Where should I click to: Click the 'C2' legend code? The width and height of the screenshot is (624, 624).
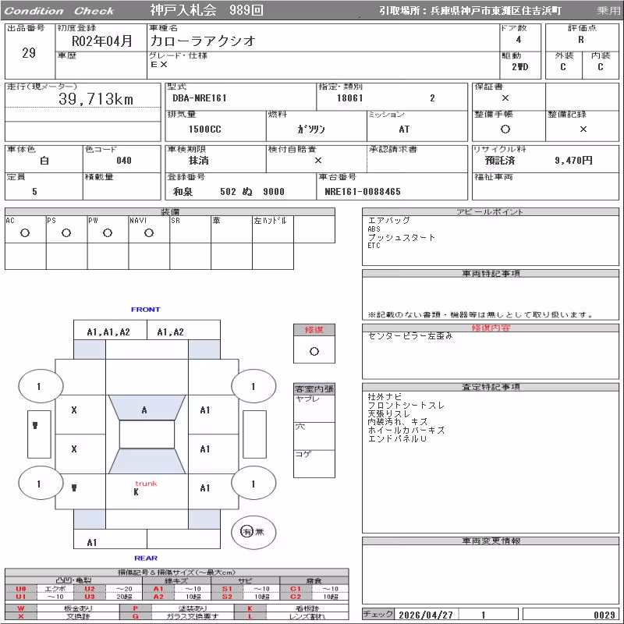(x=296, y=597)
